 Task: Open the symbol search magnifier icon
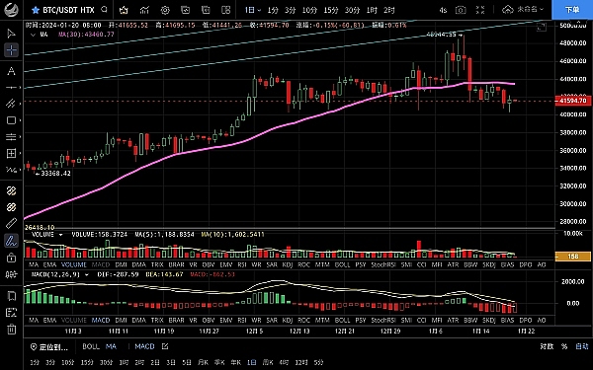[105, 10]
